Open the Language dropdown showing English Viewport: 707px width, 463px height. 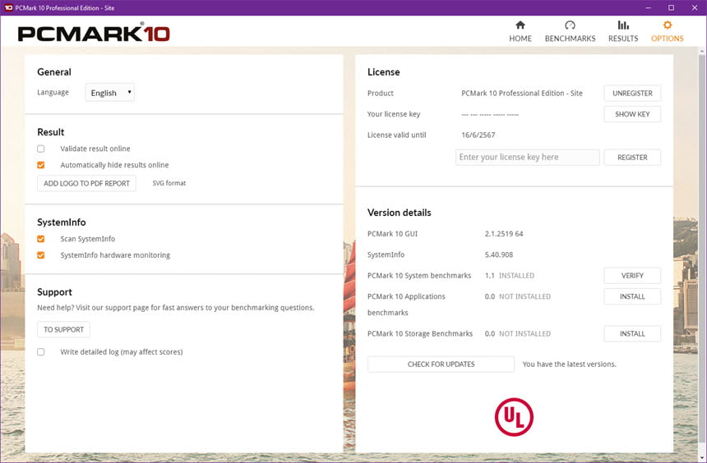pos(110,92)
